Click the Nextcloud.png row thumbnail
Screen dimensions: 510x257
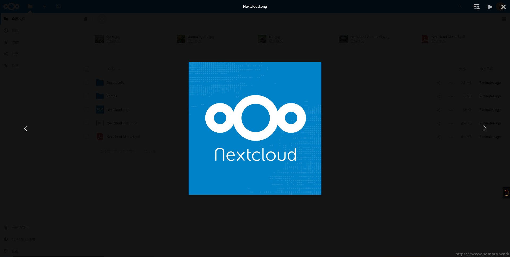tap(100, 110)
